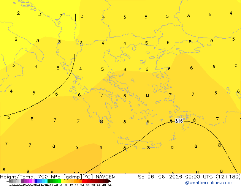Click the Height/Temp. title text
The height and width of the screenshot is (186, 241).
point(17,177)
